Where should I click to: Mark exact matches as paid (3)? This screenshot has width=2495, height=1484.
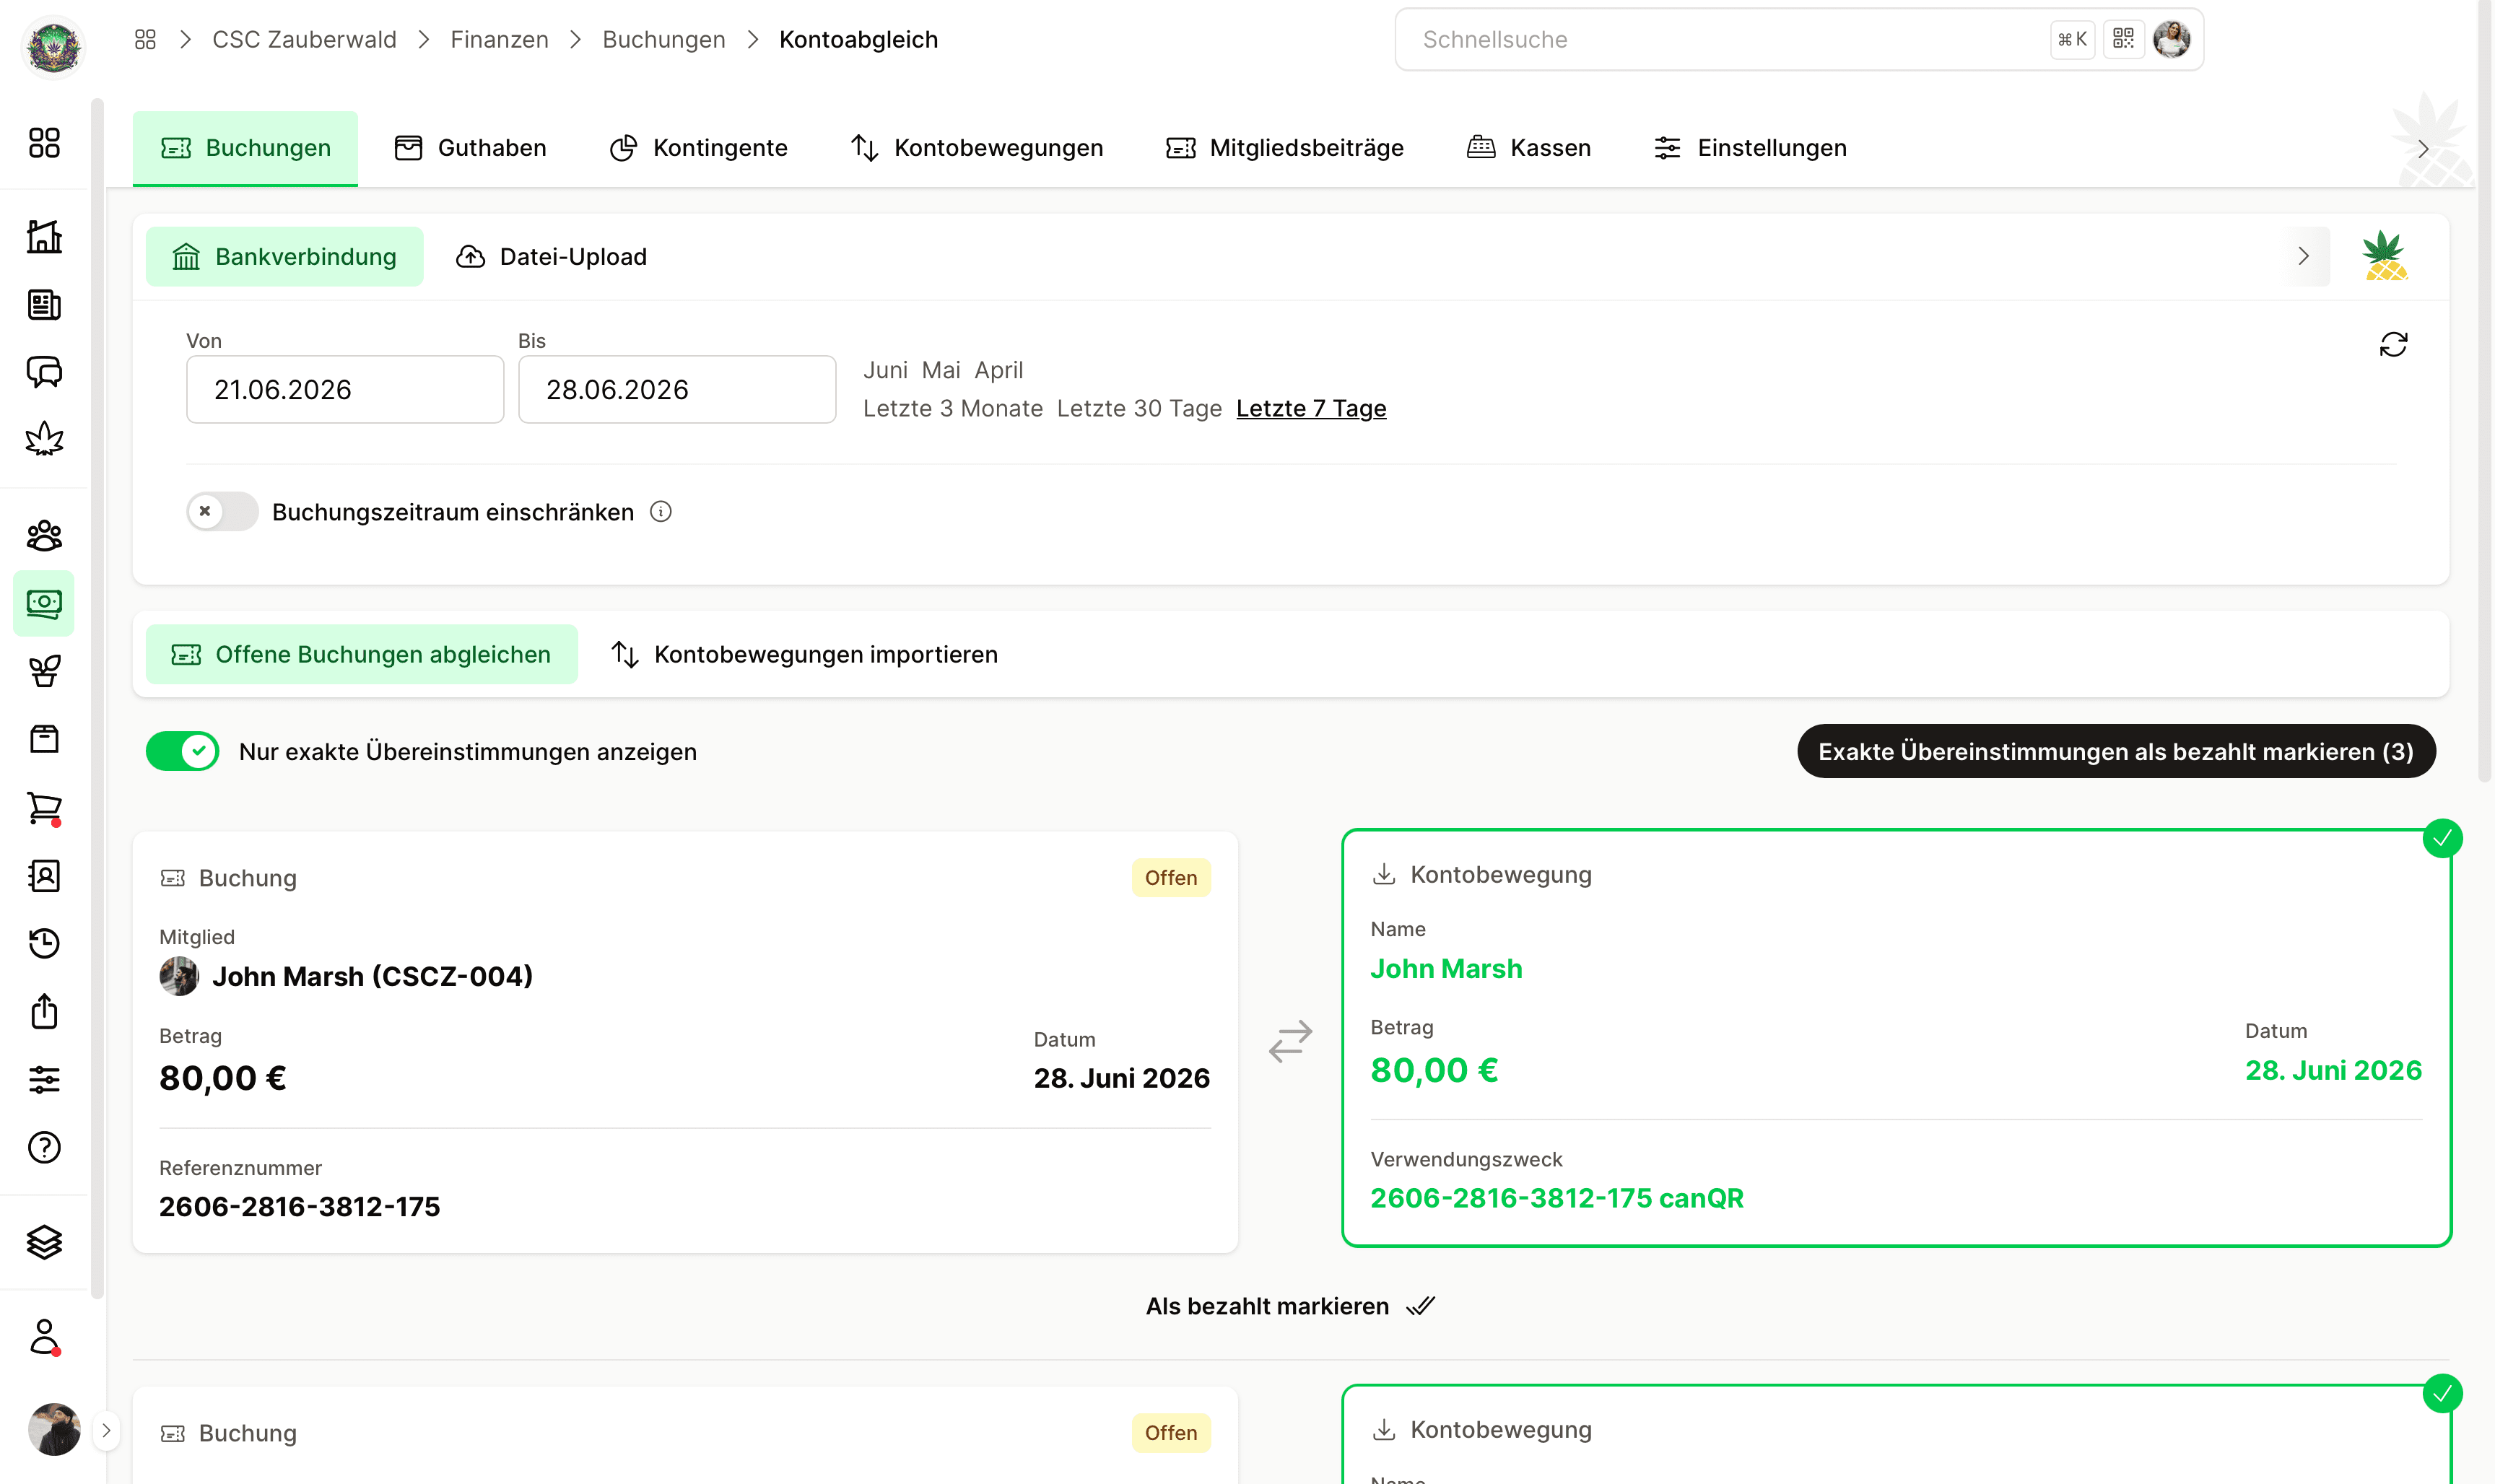pyautogui.click(x=2116, y=751)
